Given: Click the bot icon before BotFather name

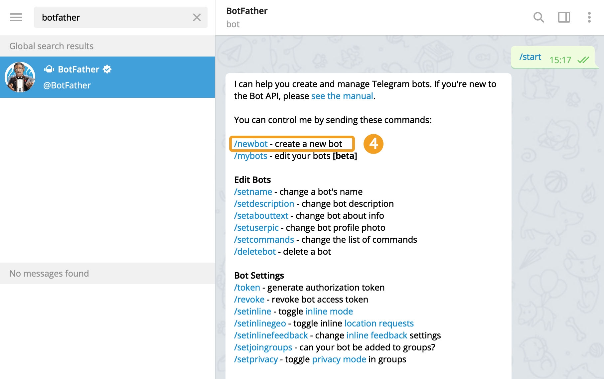Looking at the screenshot, I should (49, 69).
